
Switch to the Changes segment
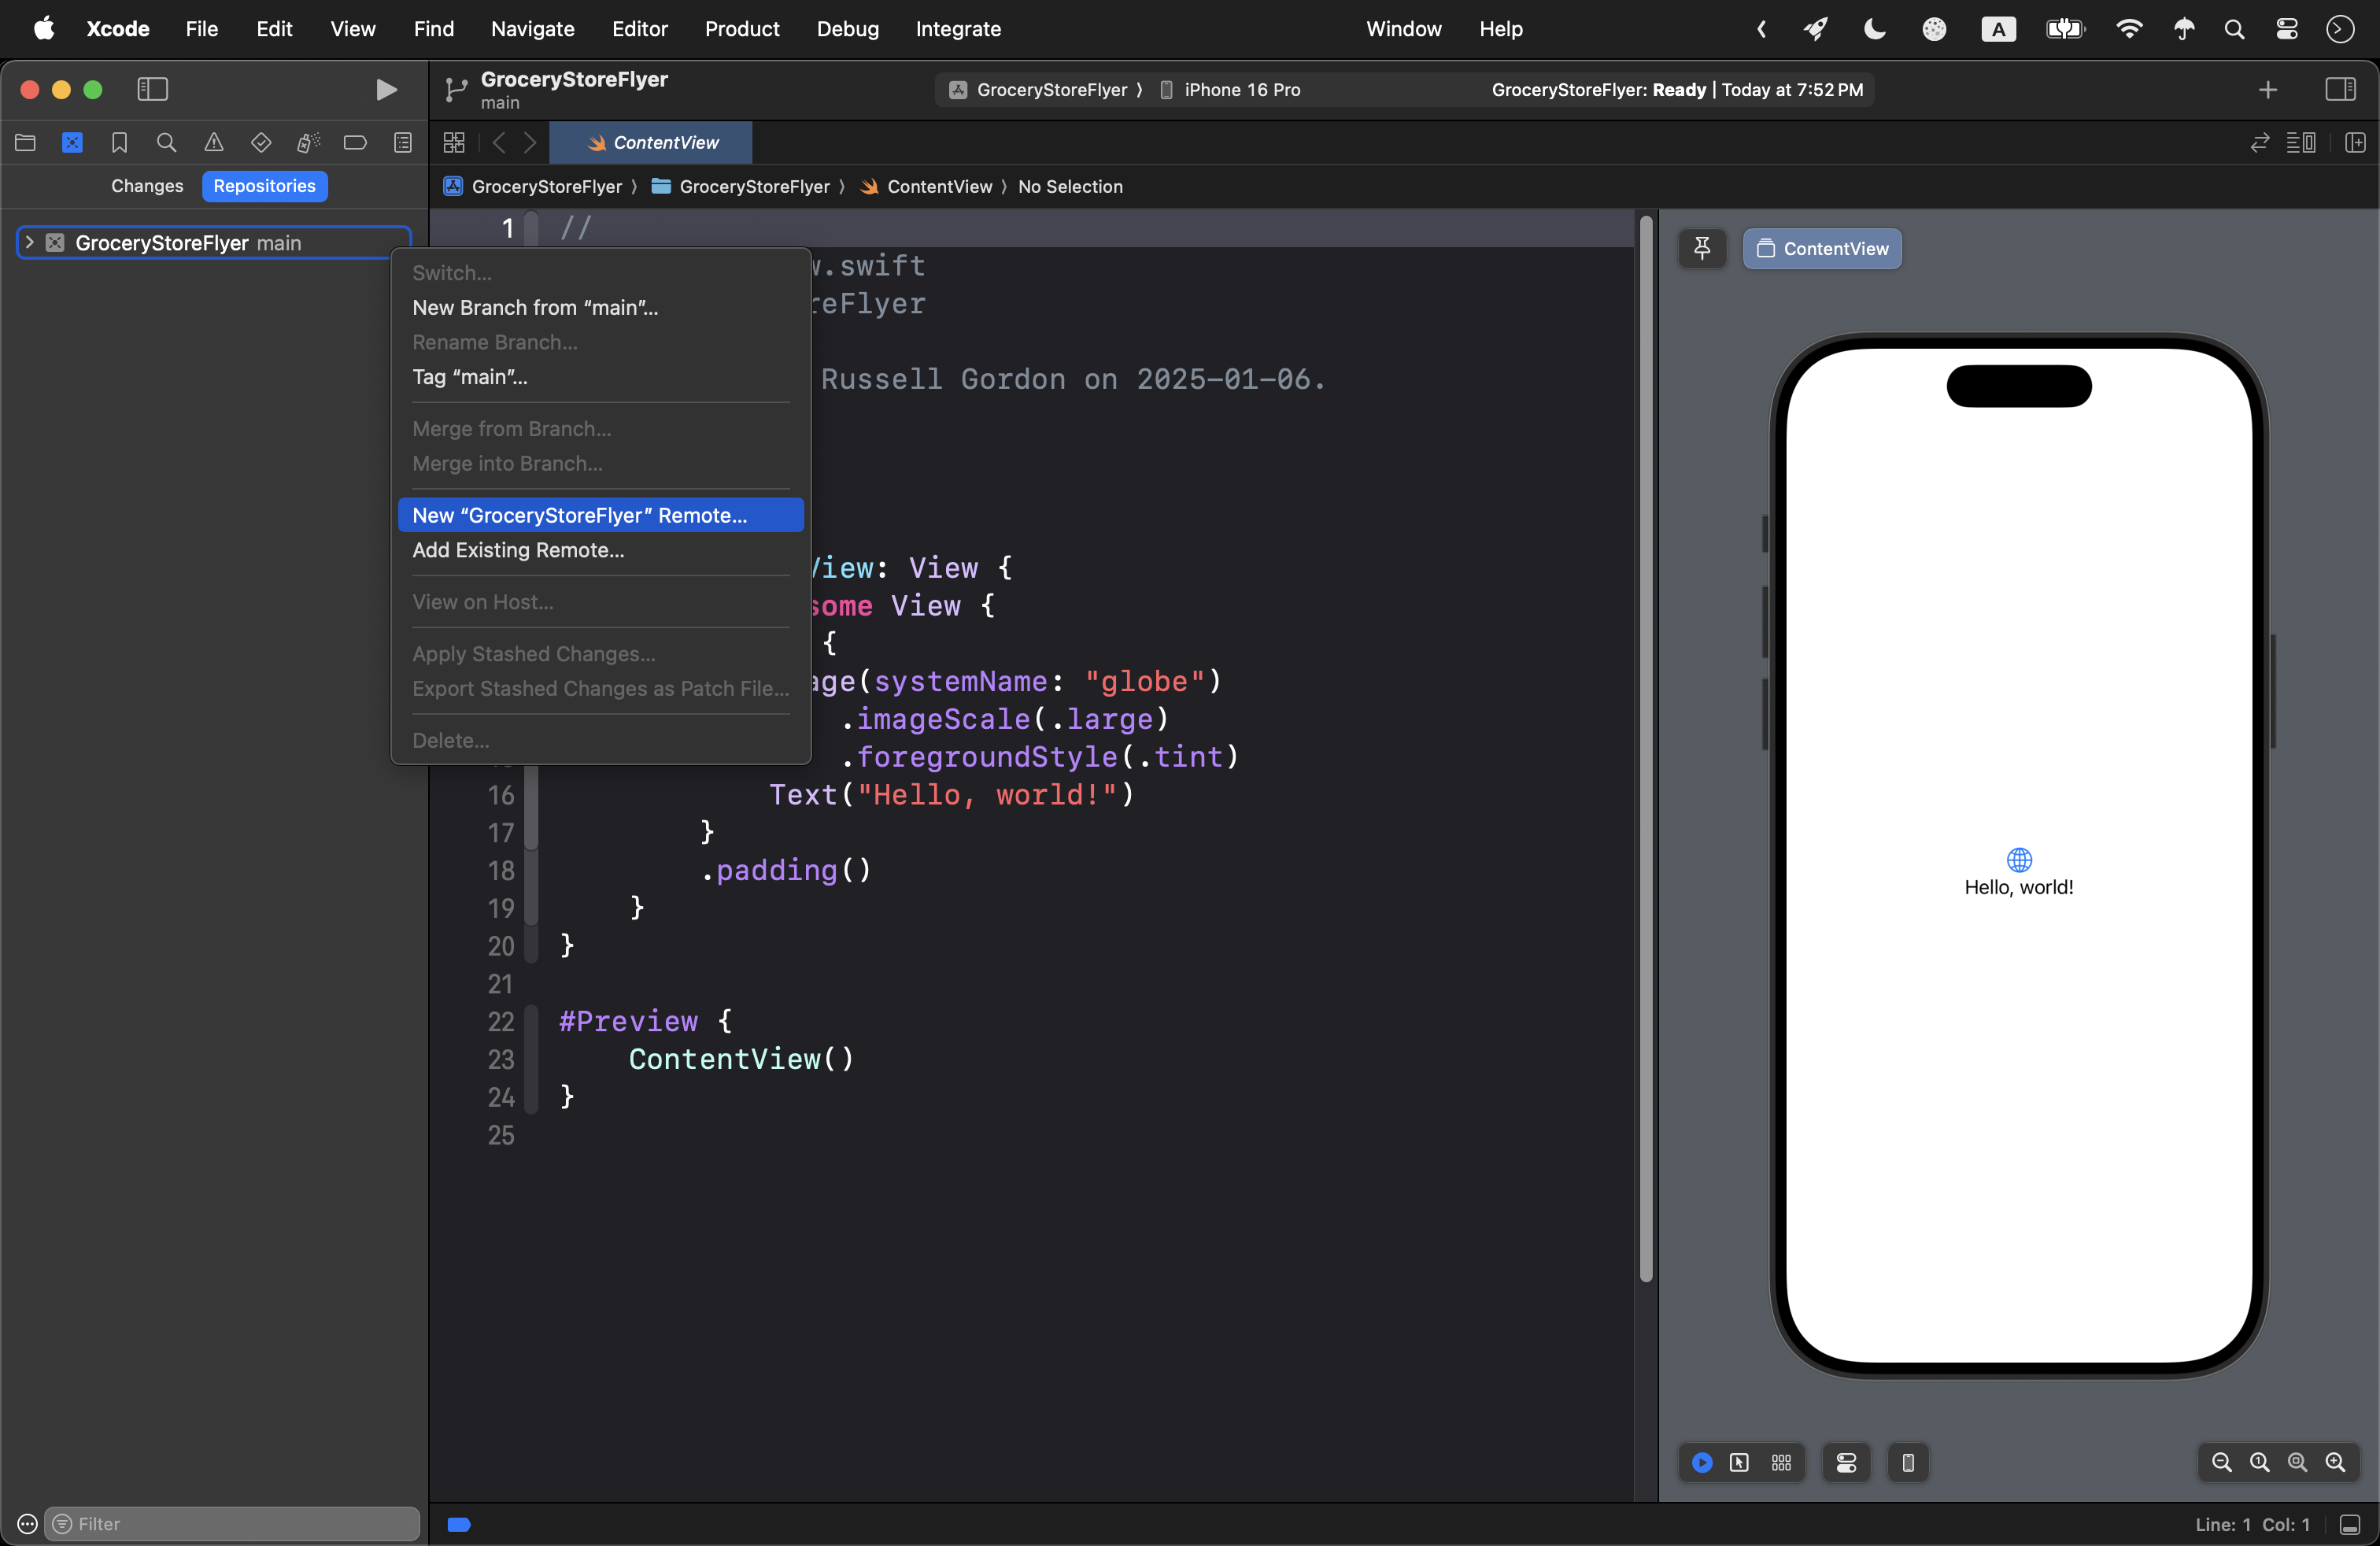pyautogui.click(x=147, y=186)
